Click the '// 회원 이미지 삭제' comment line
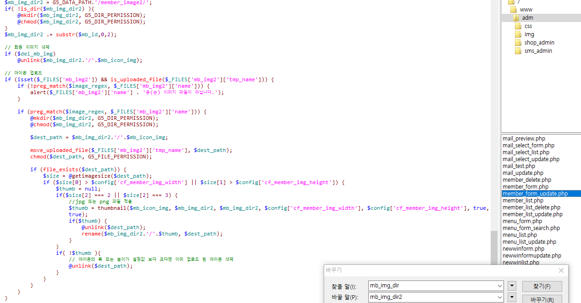581x303 pixels. tap(27, 47)
